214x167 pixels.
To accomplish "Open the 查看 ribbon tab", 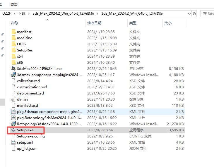I will point(14,4).
